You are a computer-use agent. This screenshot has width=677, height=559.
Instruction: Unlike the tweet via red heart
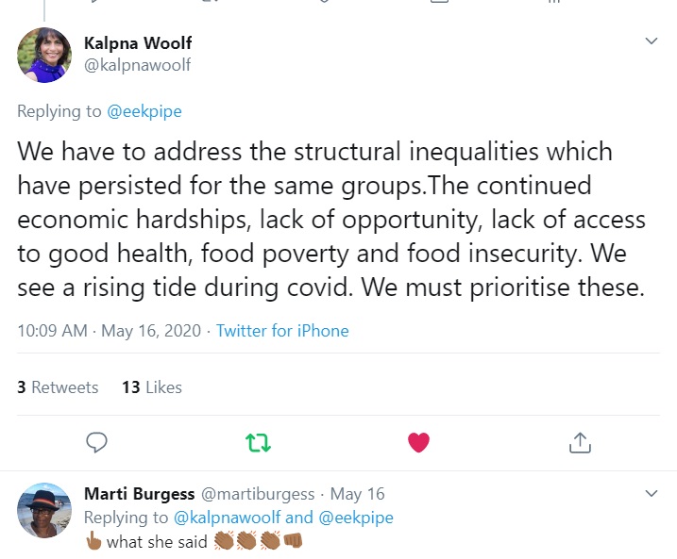pyautogui.click(x=418, y=441)
